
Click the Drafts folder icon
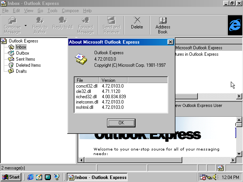[11, 71]
